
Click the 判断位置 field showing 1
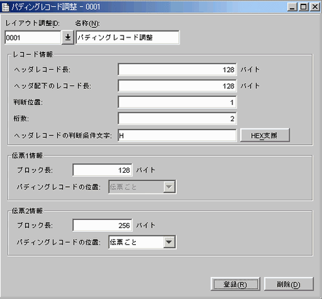point(177,102)
